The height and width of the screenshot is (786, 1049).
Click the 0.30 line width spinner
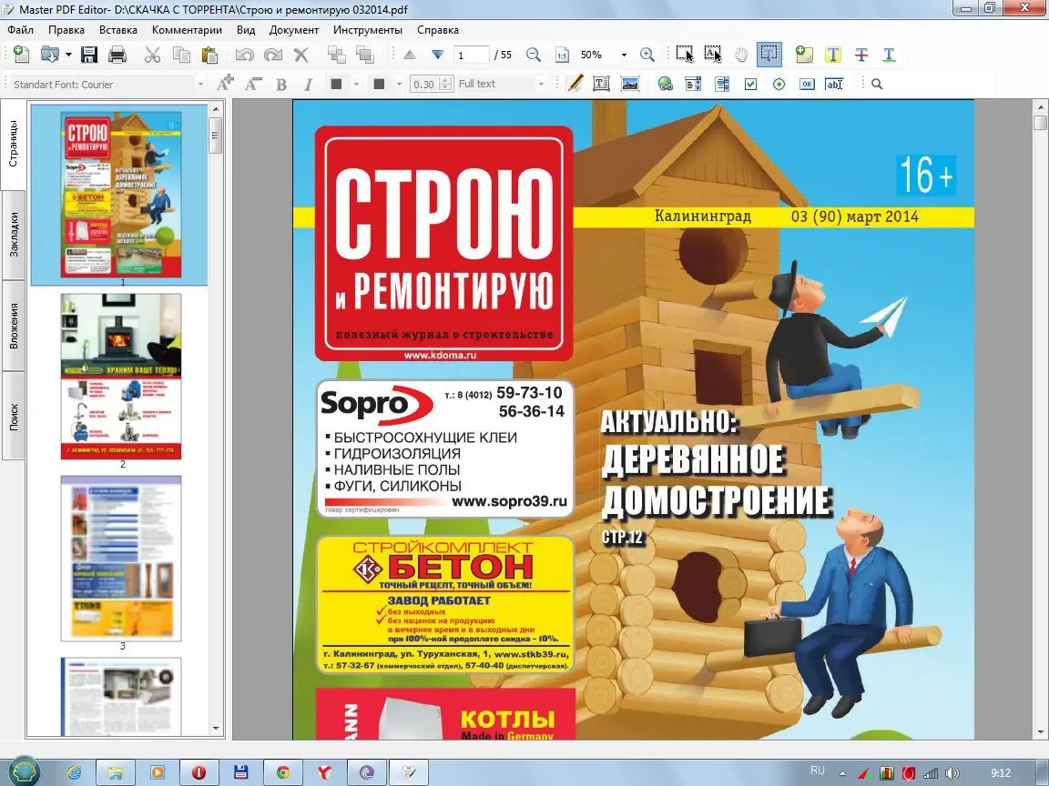coord(432,85)
